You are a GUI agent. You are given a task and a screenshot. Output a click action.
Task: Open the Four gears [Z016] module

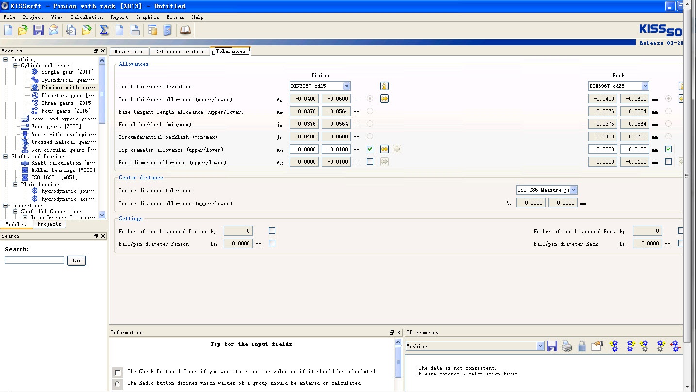[x=66, y=111]
